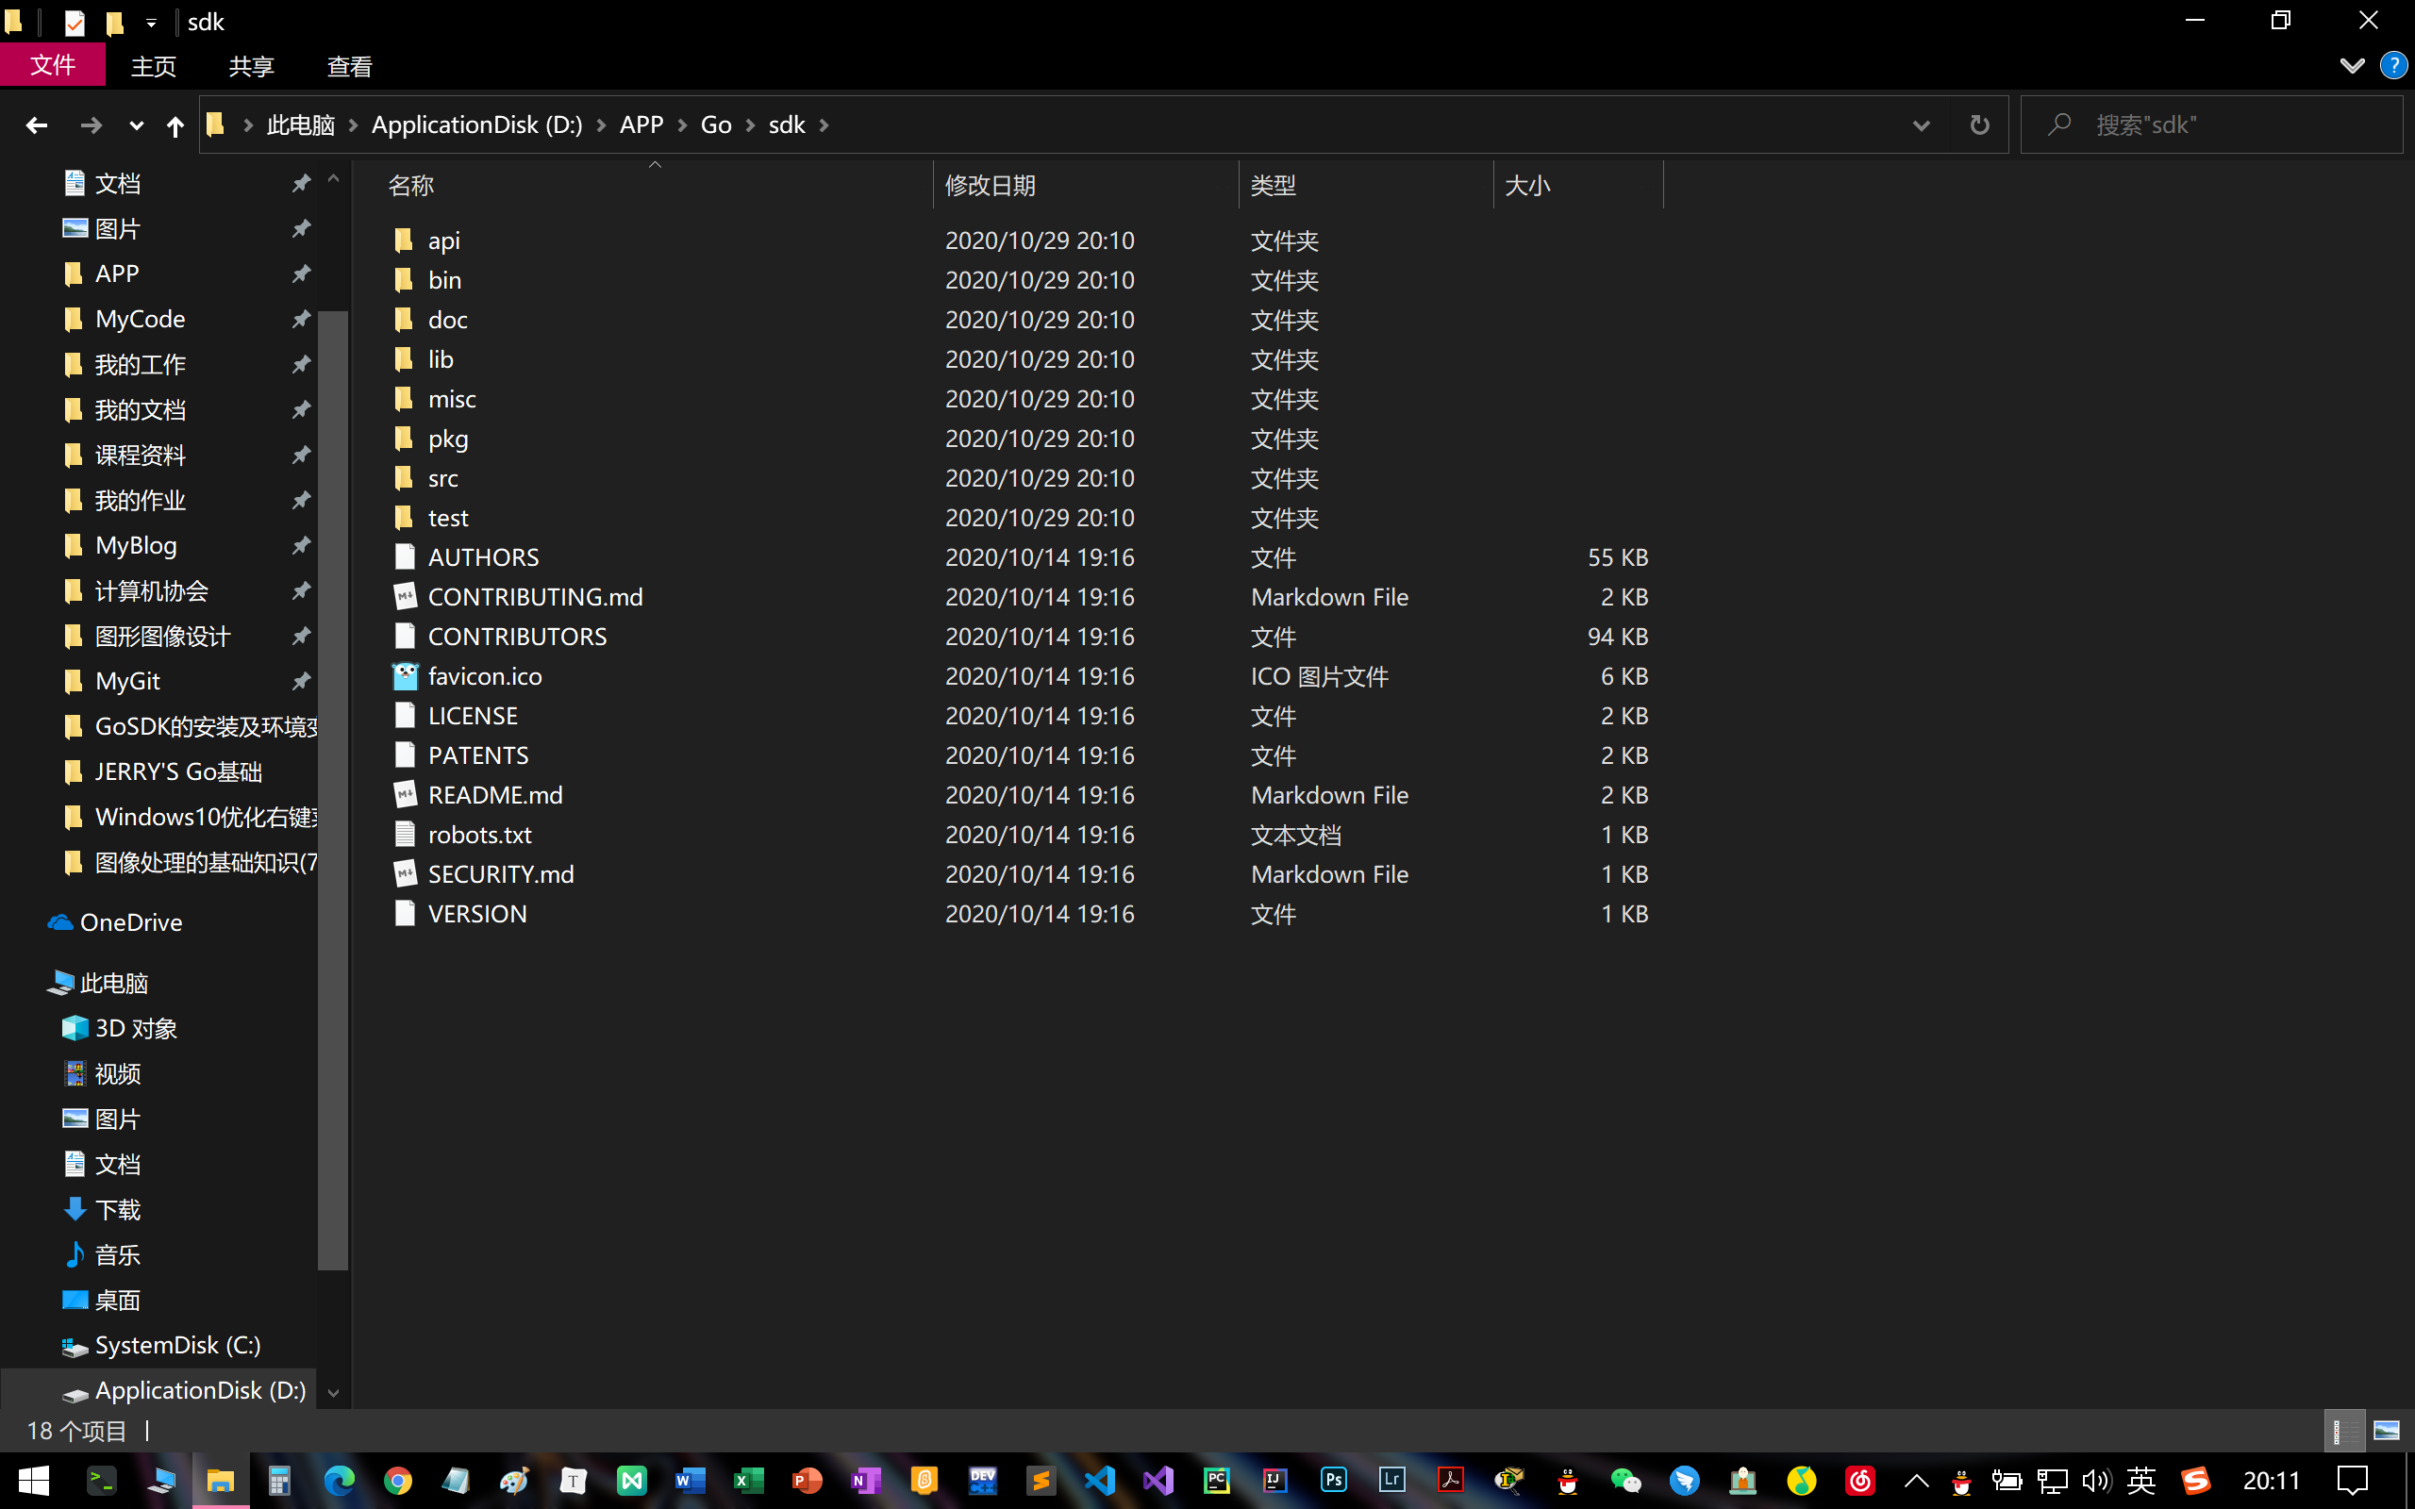Sort by 修改日期 column header
The image size is (2415, 1509).
pyautogui.click(x=990, y=186)
